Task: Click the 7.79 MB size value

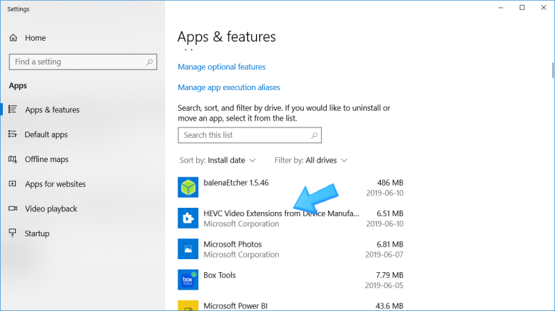Action: 390,275
